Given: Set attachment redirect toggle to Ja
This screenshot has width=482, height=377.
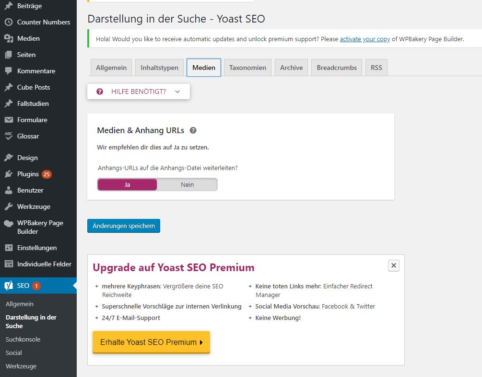Looking at the screenshot, I should [x=127, y=185].
